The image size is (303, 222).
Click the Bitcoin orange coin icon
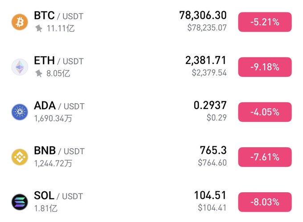tap(20, 22)
